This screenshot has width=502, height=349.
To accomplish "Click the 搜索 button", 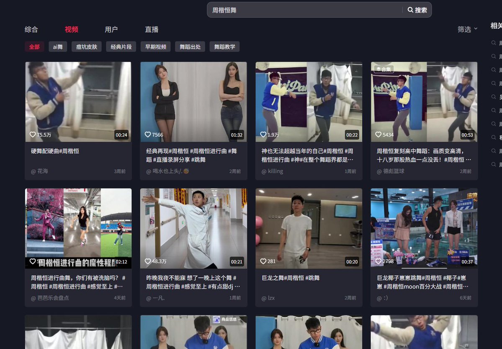I will point(417,10).
